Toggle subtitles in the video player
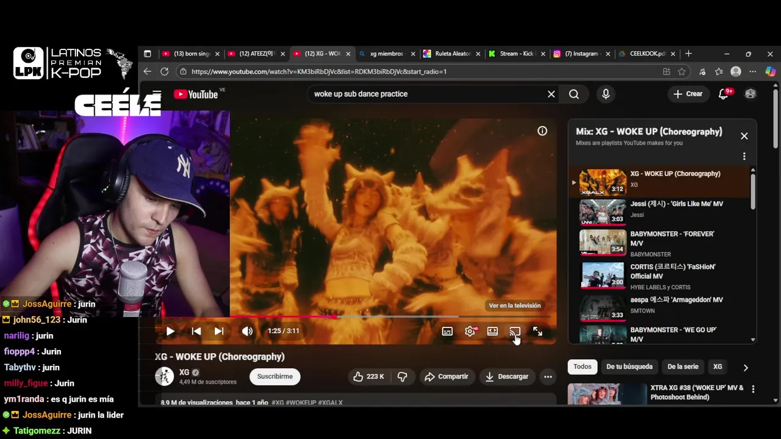The height and width of the screenshot is (439, 781). pyautogui.click(x=447, y=331)
